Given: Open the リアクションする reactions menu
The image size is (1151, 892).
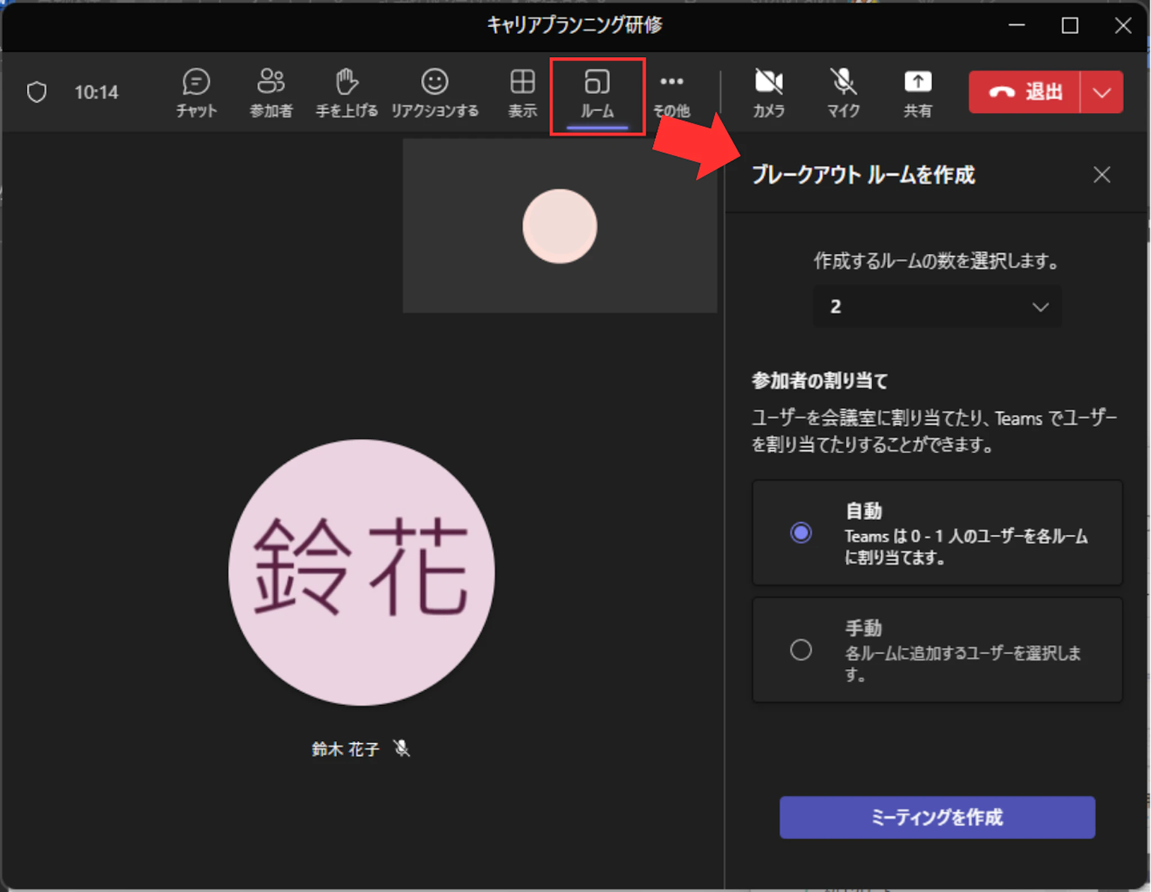Looking at the screenshot, I should (x=434, y=93).
